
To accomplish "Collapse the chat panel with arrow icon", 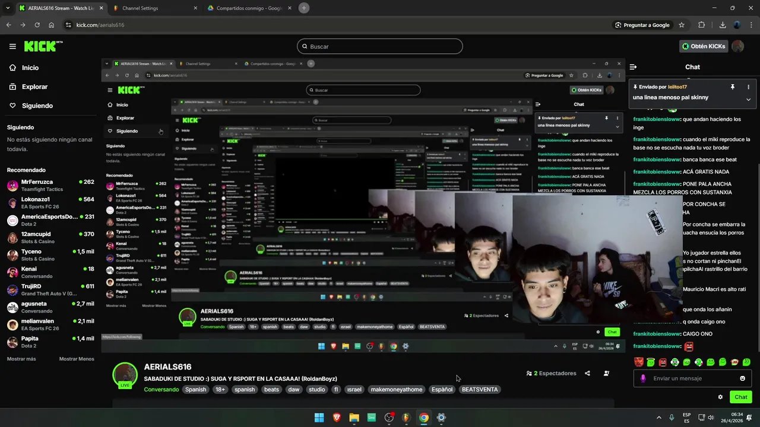I will 633,67.
